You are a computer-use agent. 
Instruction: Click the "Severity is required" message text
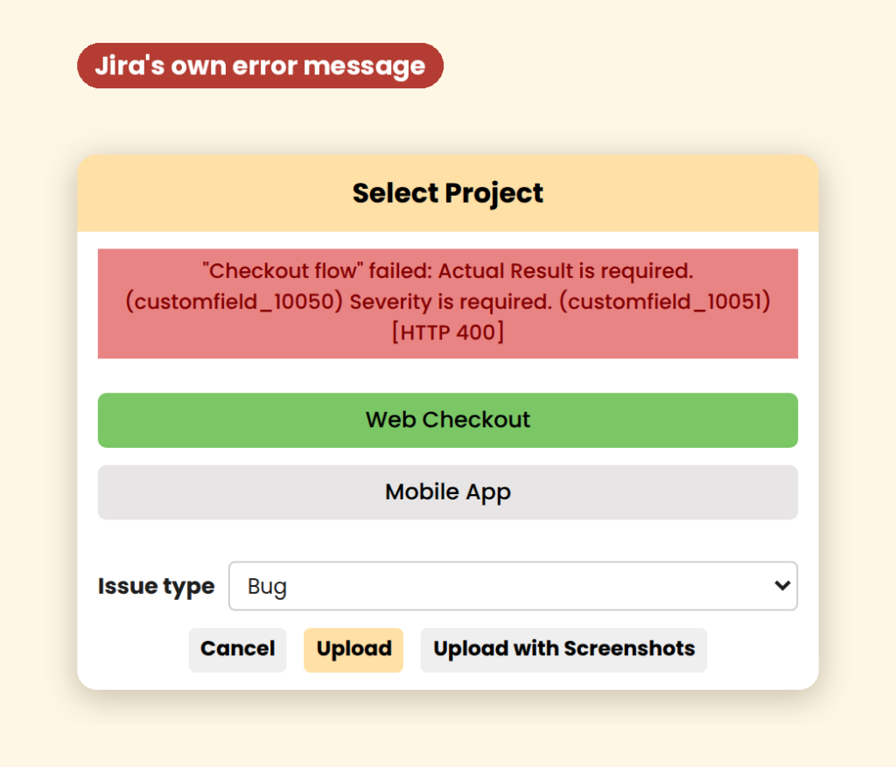(451, 302)
